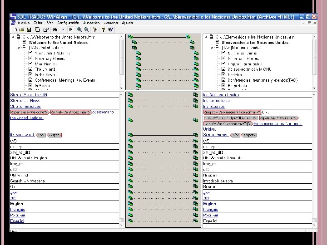Image resolution: width=327 pixels, height=245 pixels.
Task: Open the Configuración menu
Action: 68,23
